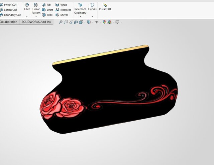Open the Hide/Show Items eye icon
The height and width of the screenshot is (165, 214).
click(x=96, y=22)
